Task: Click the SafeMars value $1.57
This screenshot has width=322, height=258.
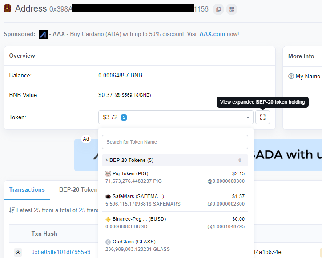Action: 238,196
